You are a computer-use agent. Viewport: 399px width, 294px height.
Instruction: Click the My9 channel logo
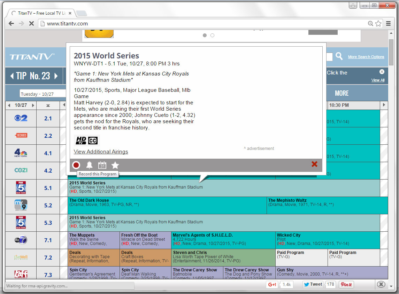[x=21, y=205]
